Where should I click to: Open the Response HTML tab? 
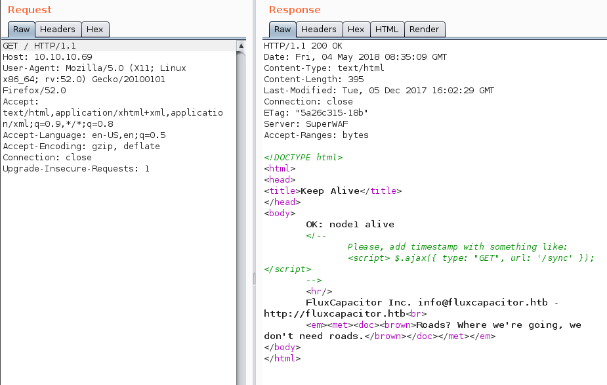pos(387,30)
